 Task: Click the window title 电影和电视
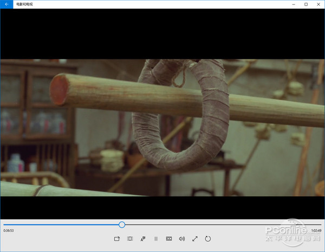tap(24, 4)
